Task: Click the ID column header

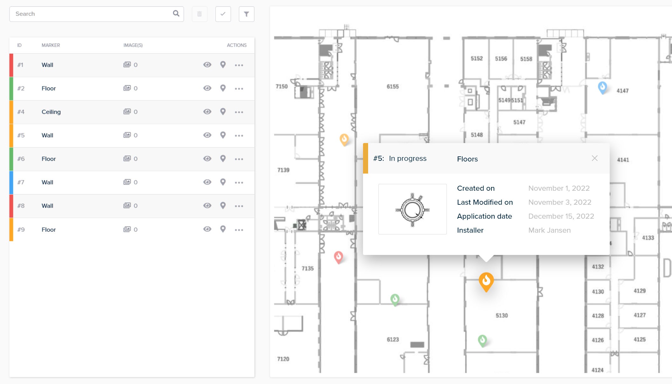Action: 19,45
